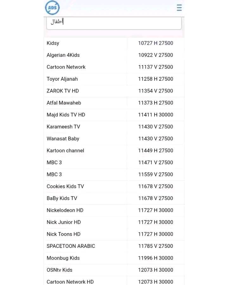228x285 pixels.
Task: Open the hamburger menu
Action: [x=179, y=8]
